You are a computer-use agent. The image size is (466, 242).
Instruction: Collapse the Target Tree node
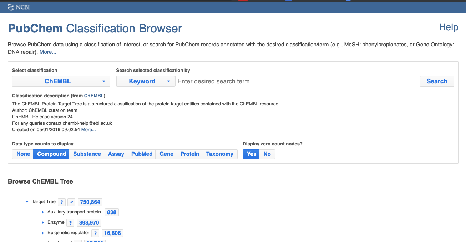tap(27, 202)
